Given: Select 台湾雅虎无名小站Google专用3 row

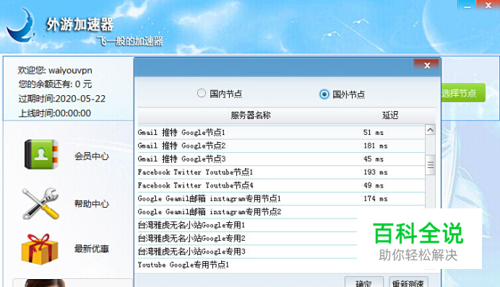Looking at the screenshot, I should 247,252.
